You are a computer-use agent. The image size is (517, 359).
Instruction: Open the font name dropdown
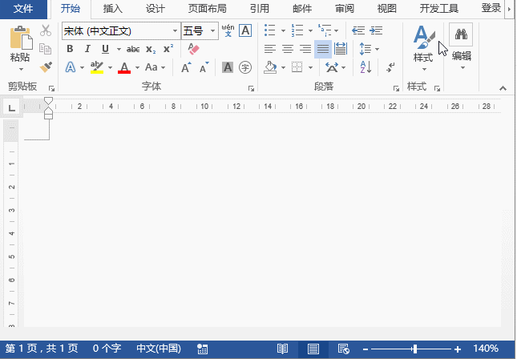click(x=176, y=31)
